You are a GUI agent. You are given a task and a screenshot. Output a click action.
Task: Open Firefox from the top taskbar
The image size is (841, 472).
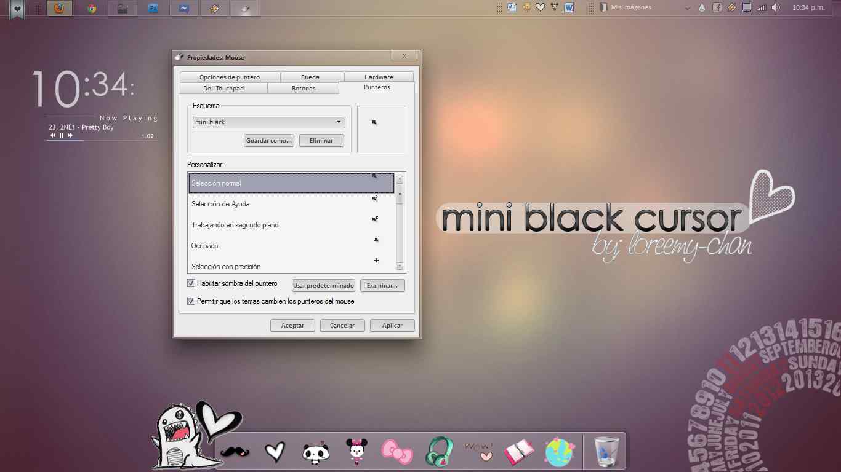[x=59, y=9]
